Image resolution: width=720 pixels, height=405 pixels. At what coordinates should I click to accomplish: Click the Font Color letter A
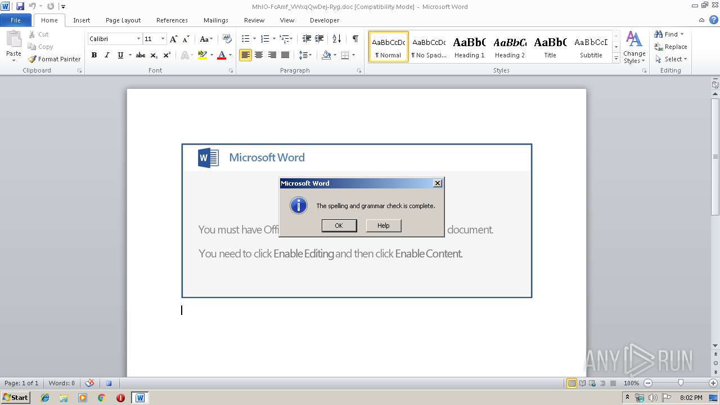point(222,55)
